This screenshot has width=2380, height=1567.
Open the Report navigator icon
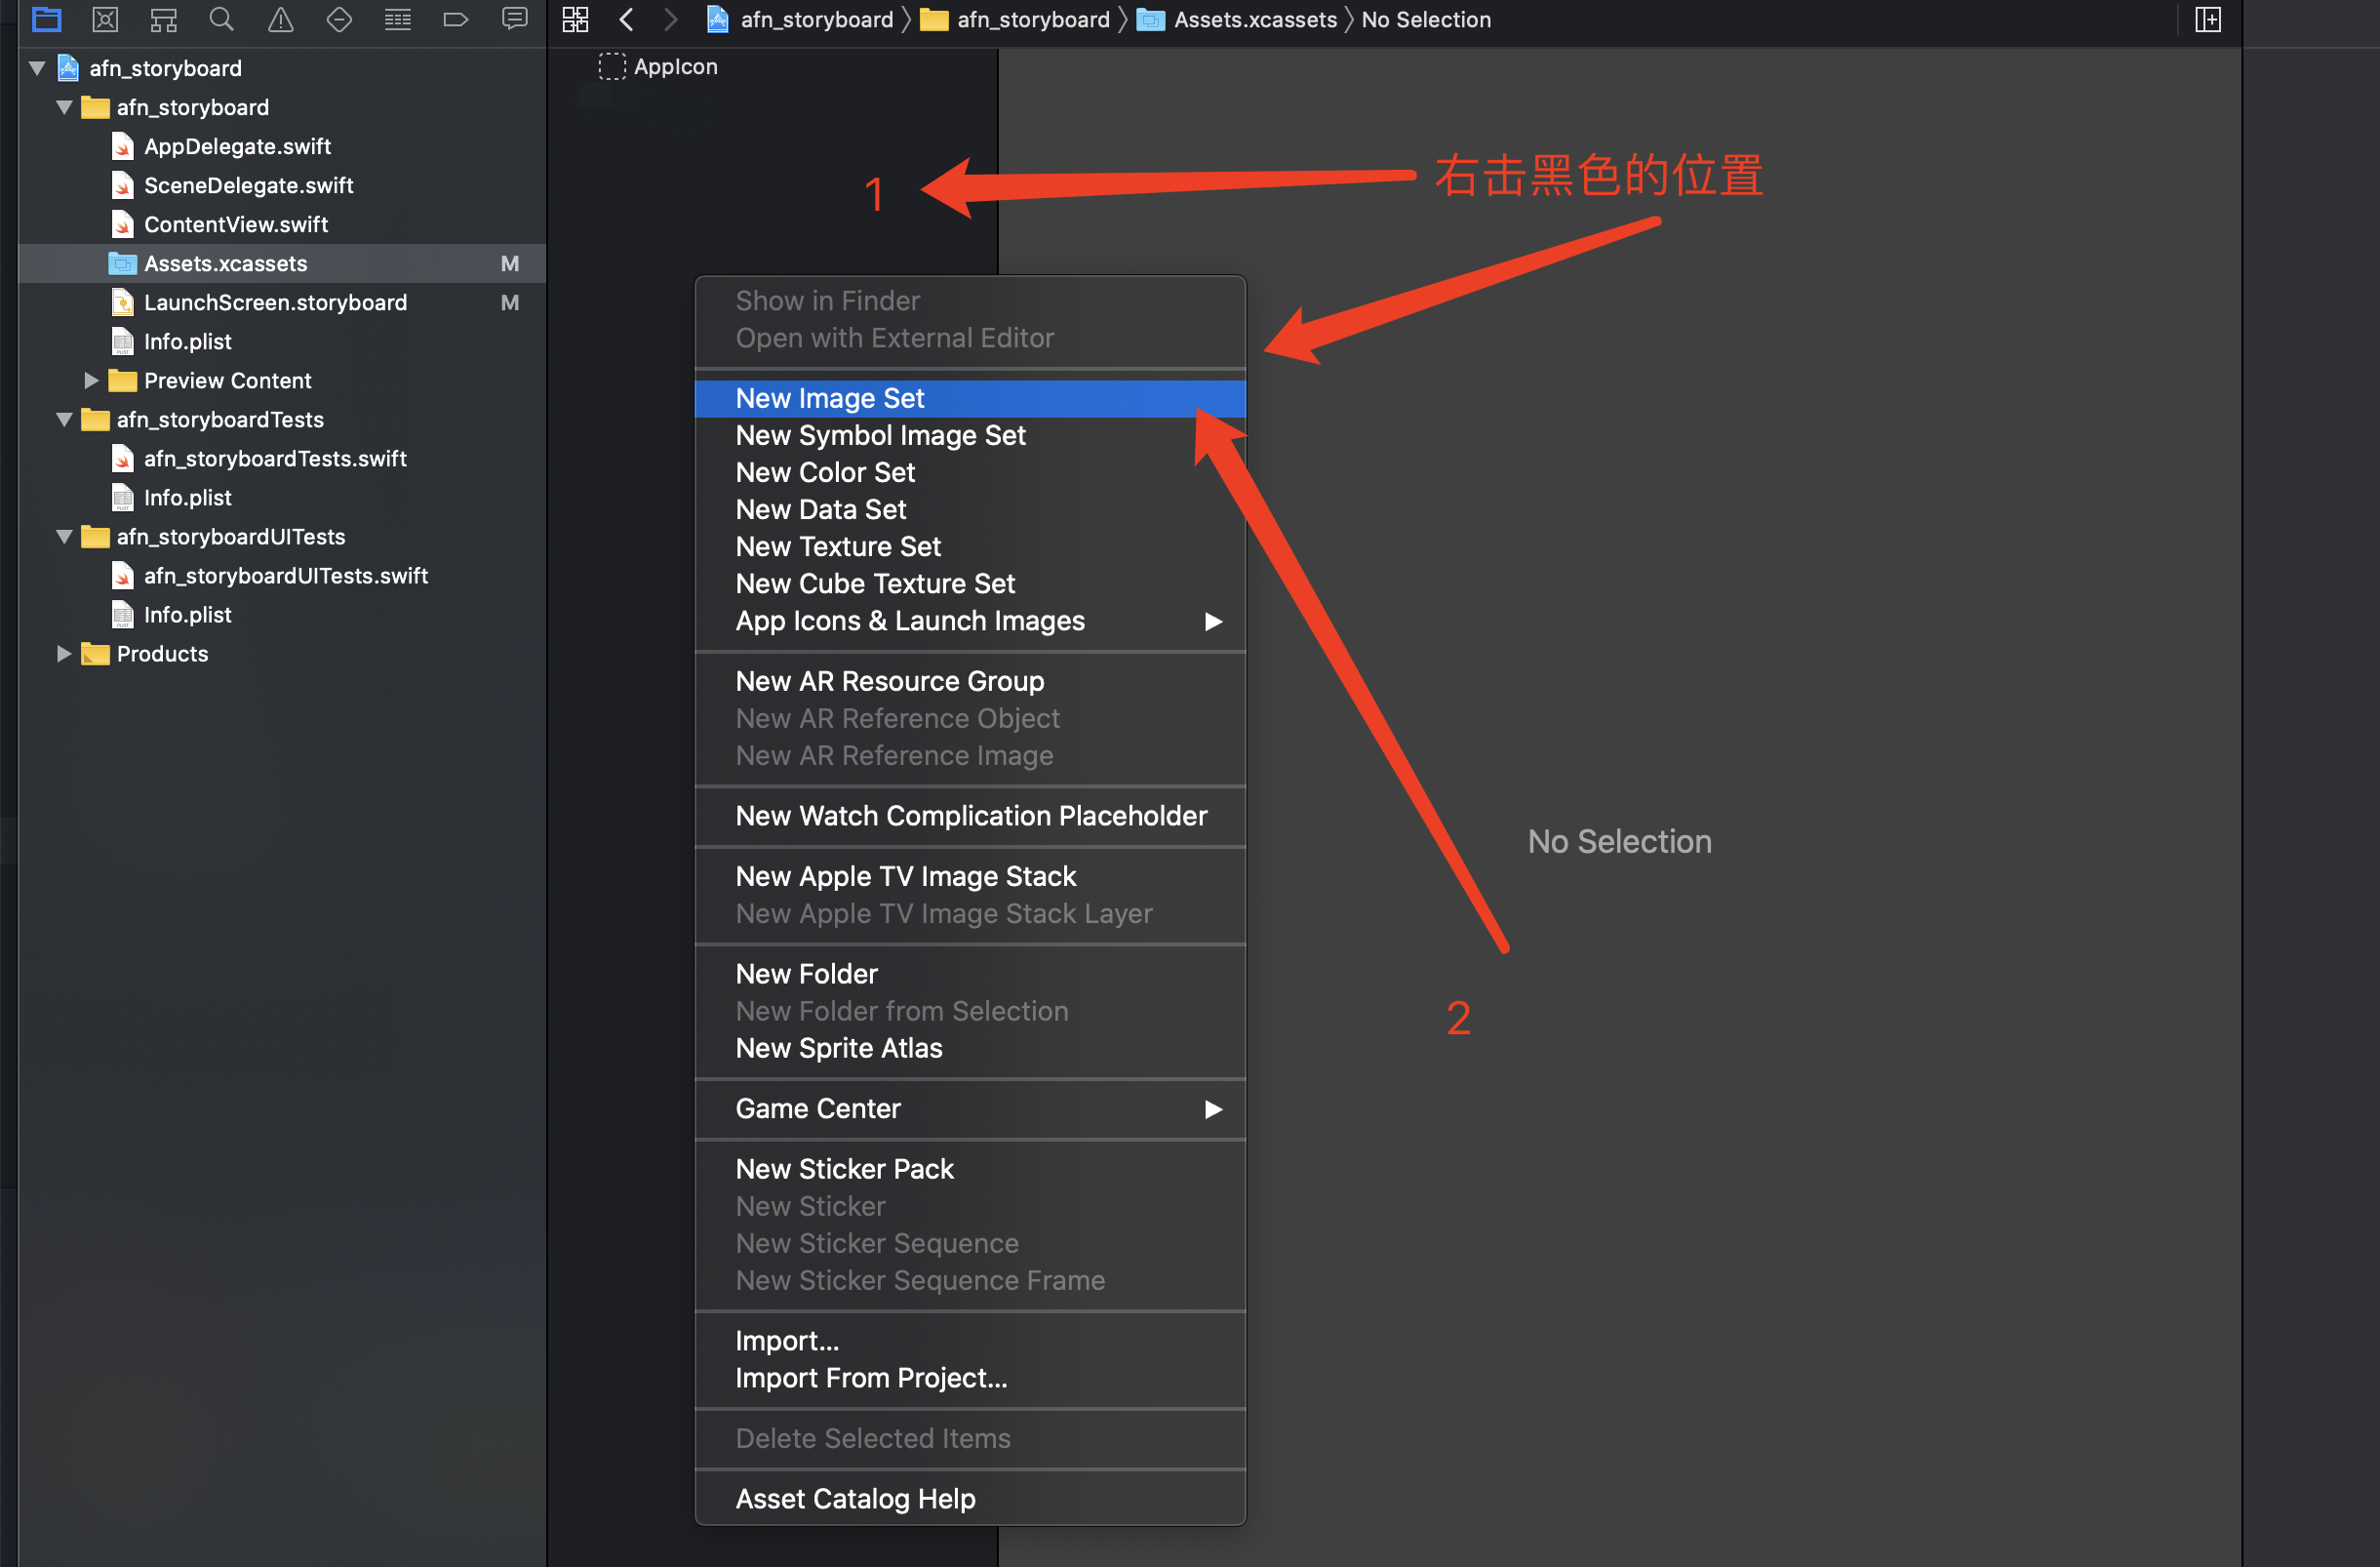click(x=515, y=19)
